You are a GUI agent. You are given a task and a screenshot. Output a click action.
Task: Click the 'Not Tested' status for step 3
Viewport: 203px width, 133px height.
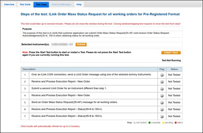pos(174,89)
